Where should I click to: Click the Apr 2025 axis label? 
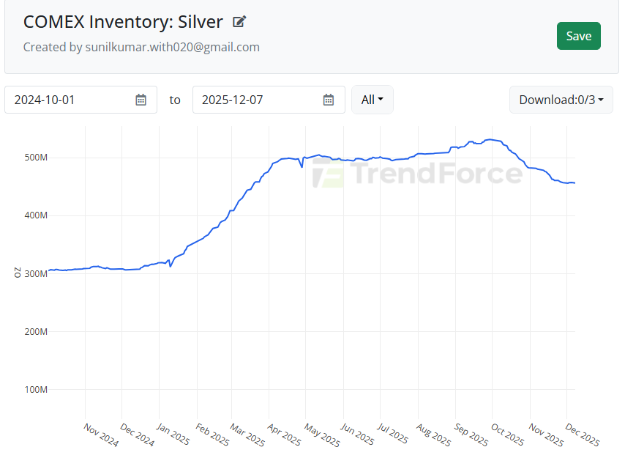tap(283, 435)
